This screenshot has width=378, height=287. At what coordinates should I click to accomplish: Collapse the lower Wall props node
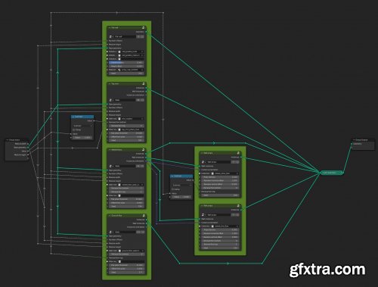(202, 206)
